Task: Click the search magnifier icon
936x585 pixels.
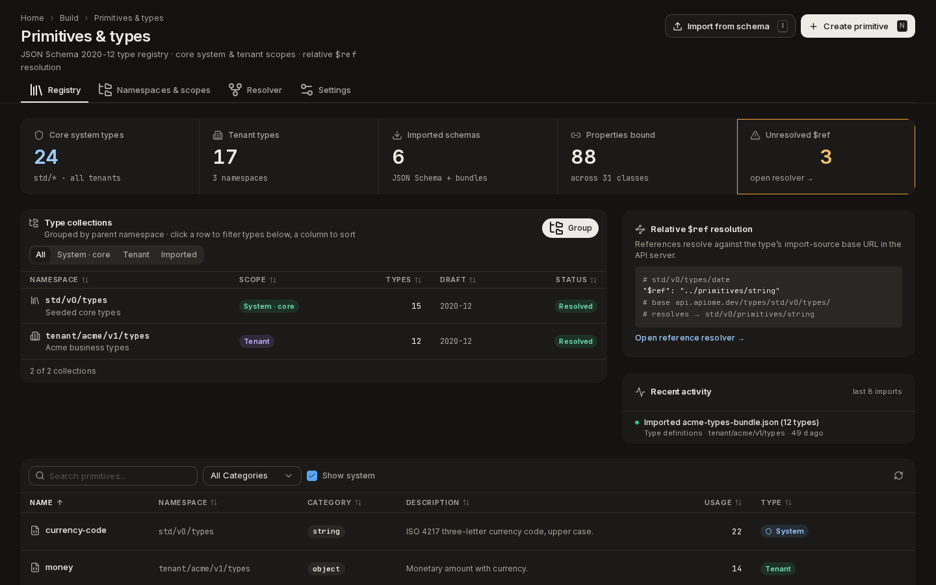Action: [40, 476]
